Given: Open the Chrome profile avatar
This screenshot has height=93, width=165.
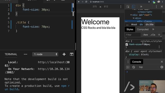Looking at the screenshot, I should tap(159, 2).
